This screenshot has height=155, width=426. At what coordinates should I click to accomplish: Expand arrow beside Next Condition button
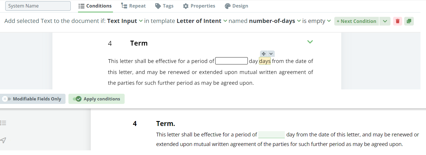point(385,21)
